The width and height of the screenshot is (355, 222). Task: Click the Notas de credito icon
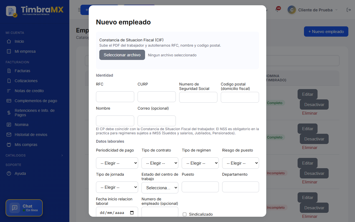[9, 91]
